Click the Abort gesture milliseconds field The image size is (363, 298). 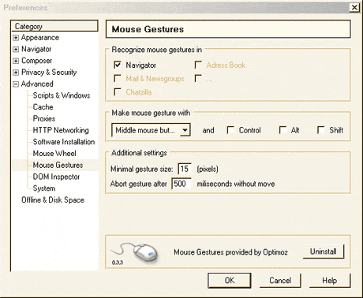[181, 184]
